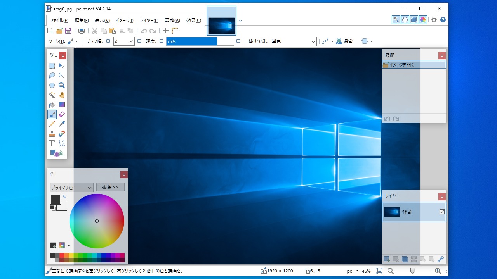The height and width of the screenshot is (279, 497).
Task: Toggle the Tools window visibility button
Action: (x=396, y=20)
